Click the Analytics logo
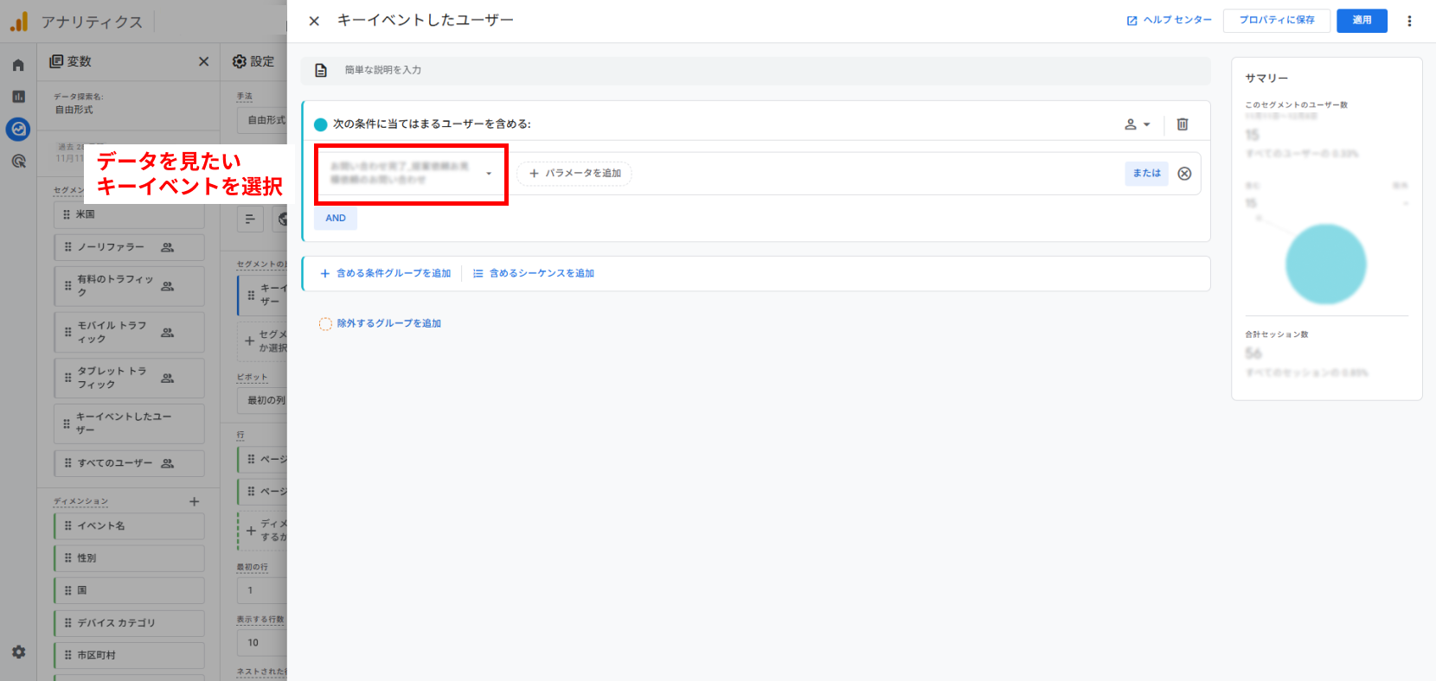This screenshot has width=1436, height=681. [19, 22]
